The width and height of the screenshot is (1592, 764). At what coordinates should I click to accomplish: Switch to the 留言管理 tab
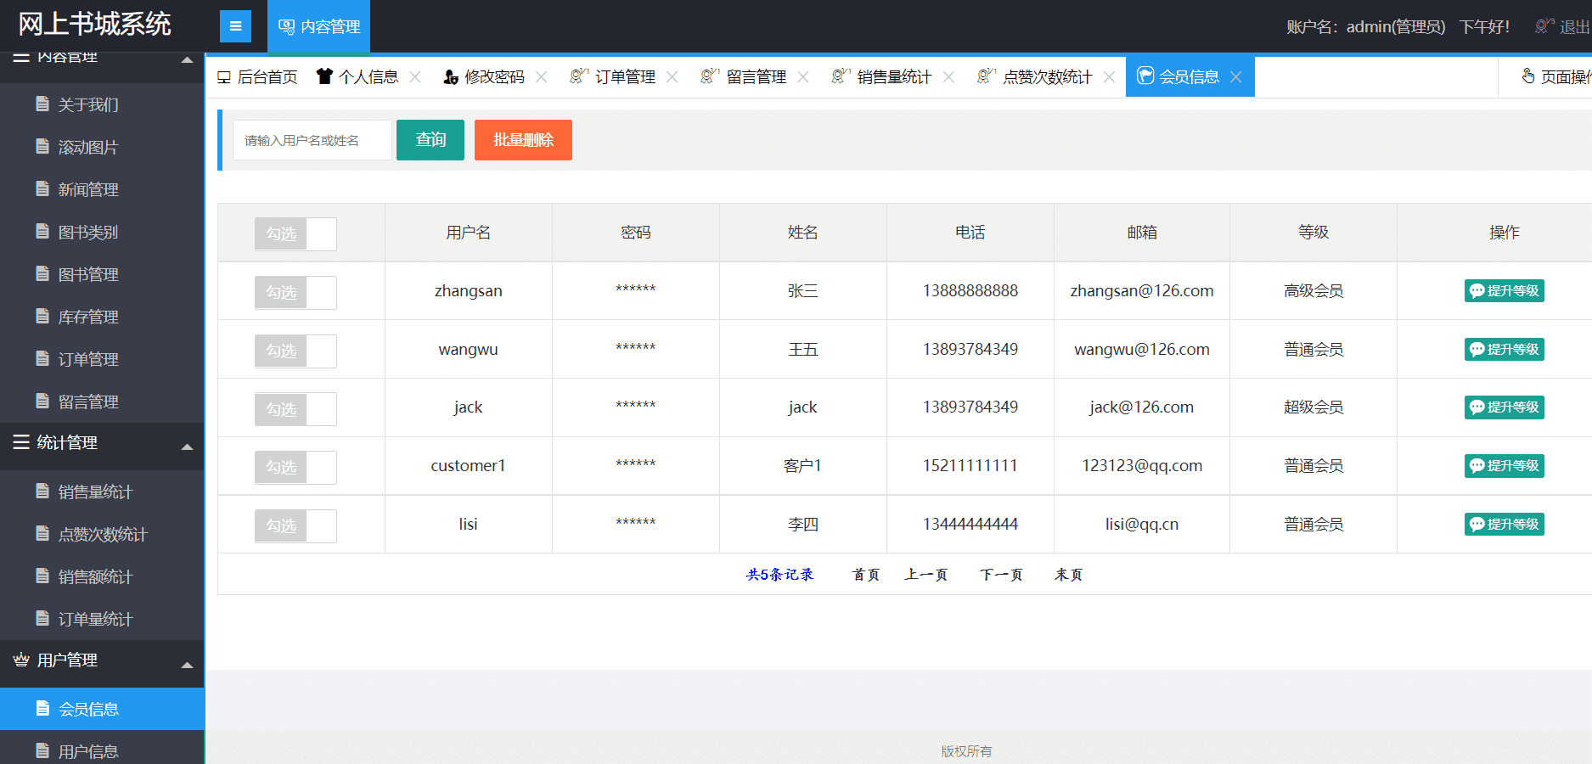point(744,77)
